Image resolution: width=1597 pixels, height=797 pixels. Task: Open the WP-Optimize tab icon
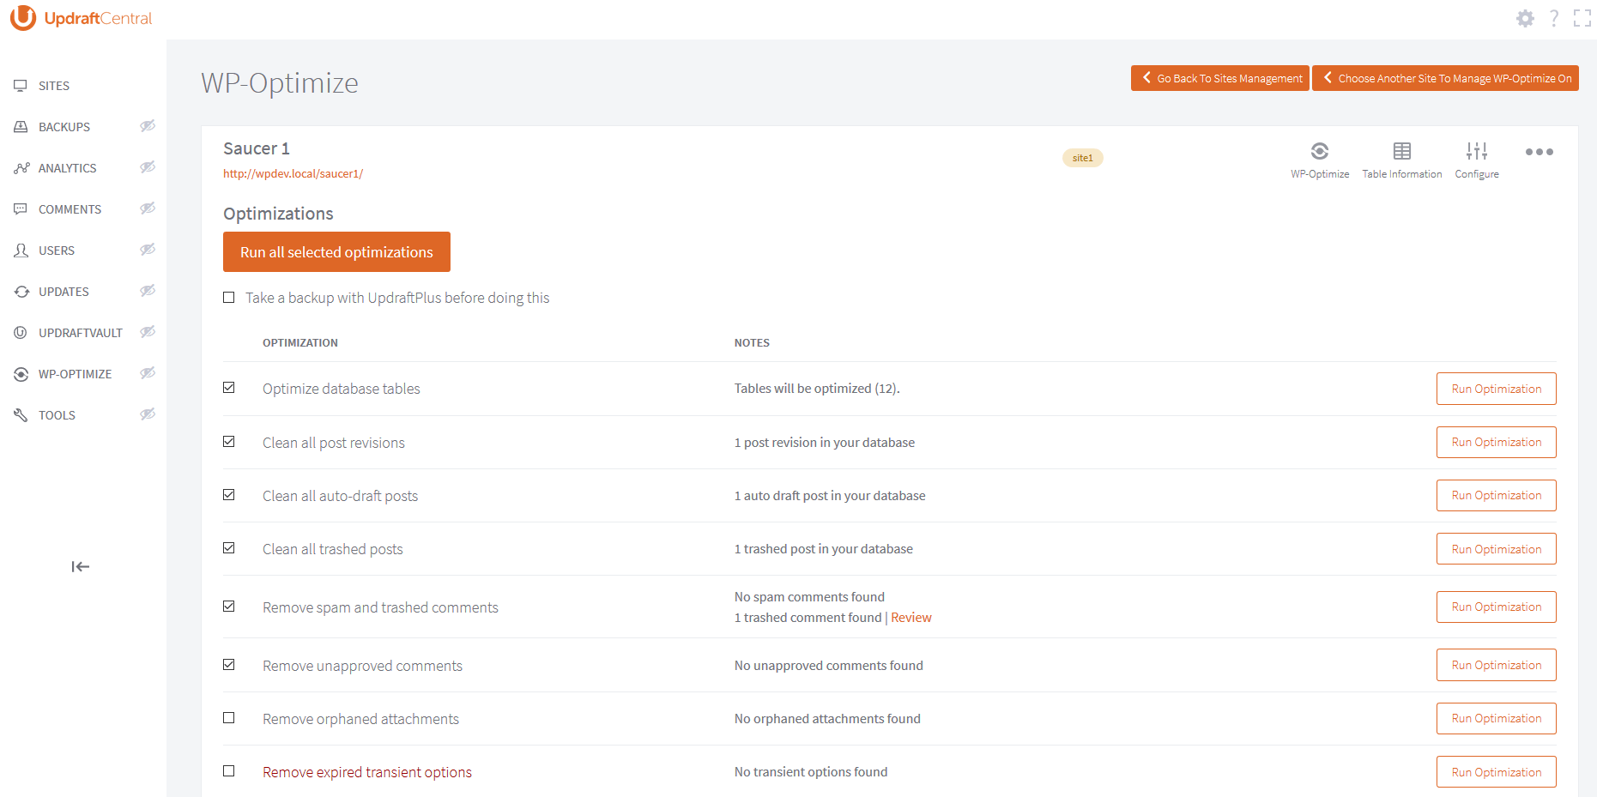(x=1320, y=160)
